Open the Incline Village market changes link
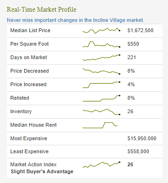Image resolution: width=168 pixels, height=183 pixels. coord(76,20)
